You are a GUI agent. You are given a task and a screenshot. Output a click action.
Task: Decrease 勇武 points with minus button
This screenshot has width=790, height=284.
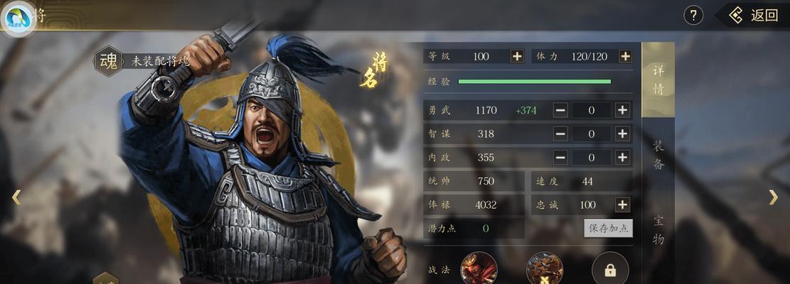click(x=560, y=110)
